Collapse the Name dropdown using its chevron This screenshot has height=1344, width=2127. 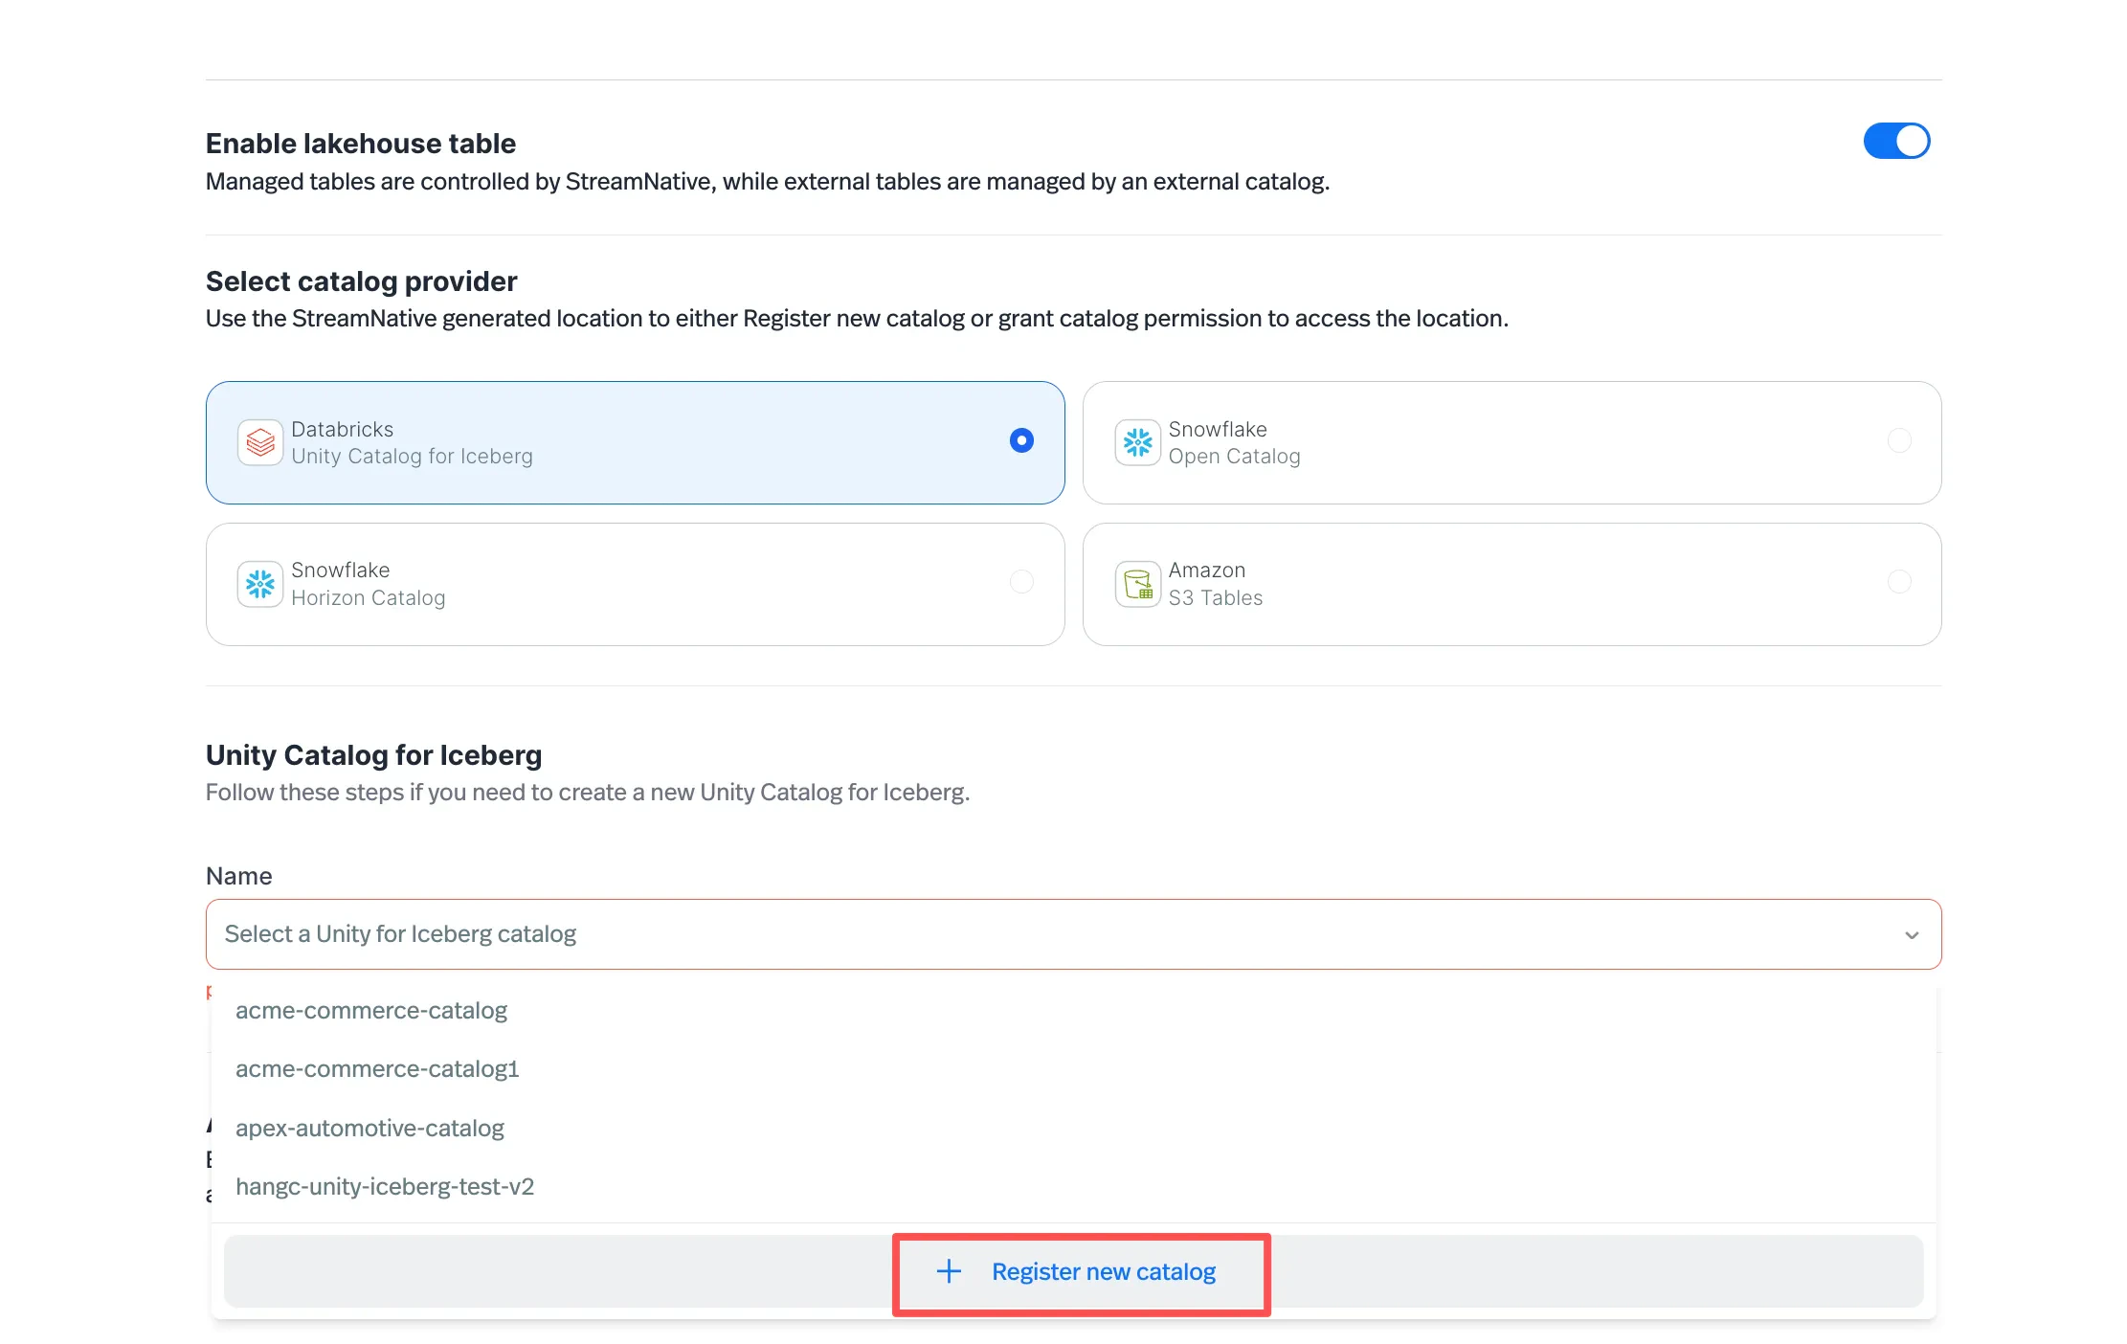pyautogui.click(x=1912, y=935)
